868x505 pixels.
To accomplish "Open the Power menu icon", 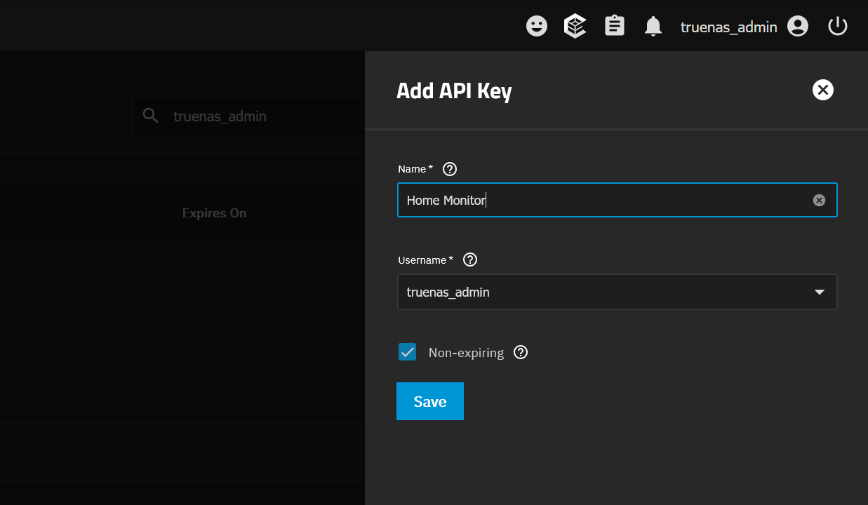I will (x=838, y=27).
